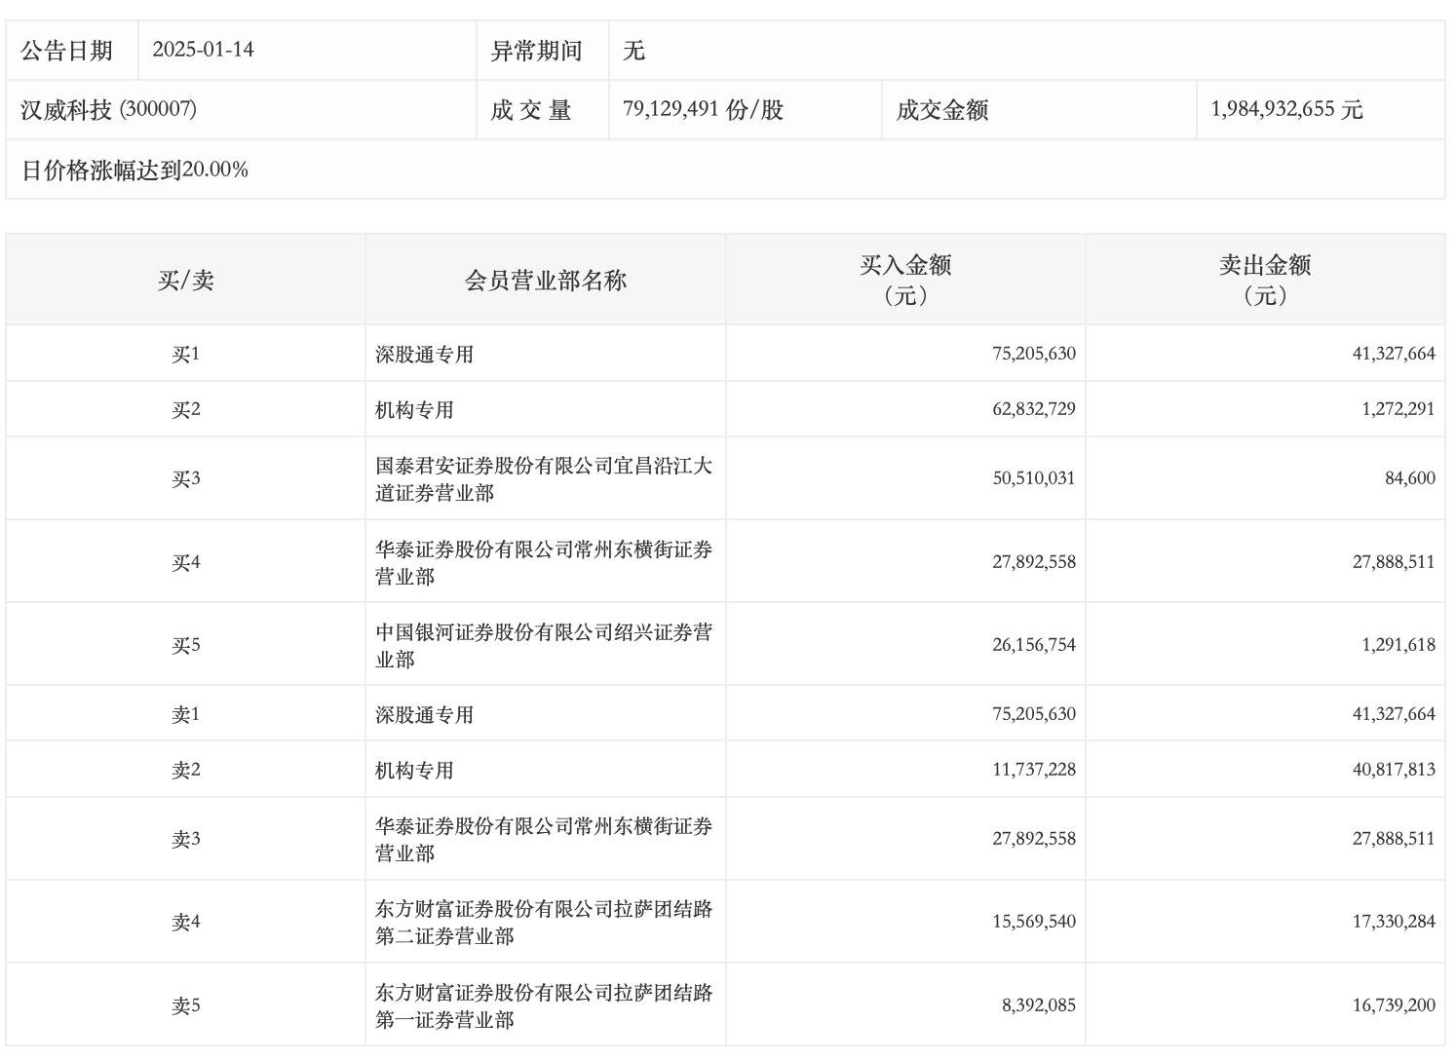Click the 异常期间 label
This screenshot has height=1060, width=1456.
(x=536, y=51)
